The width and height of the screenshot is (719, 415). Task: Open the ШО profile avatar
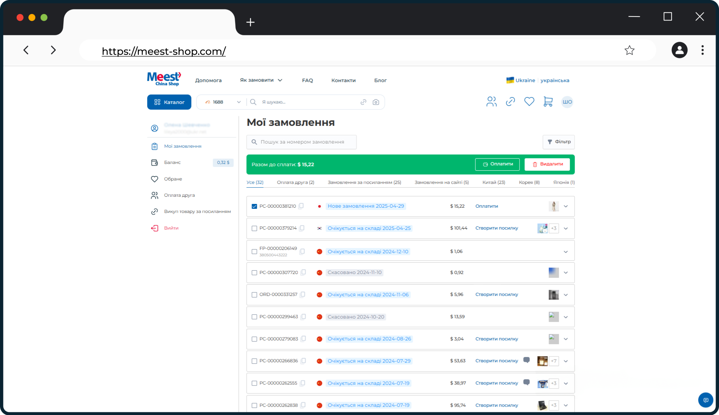567,102
